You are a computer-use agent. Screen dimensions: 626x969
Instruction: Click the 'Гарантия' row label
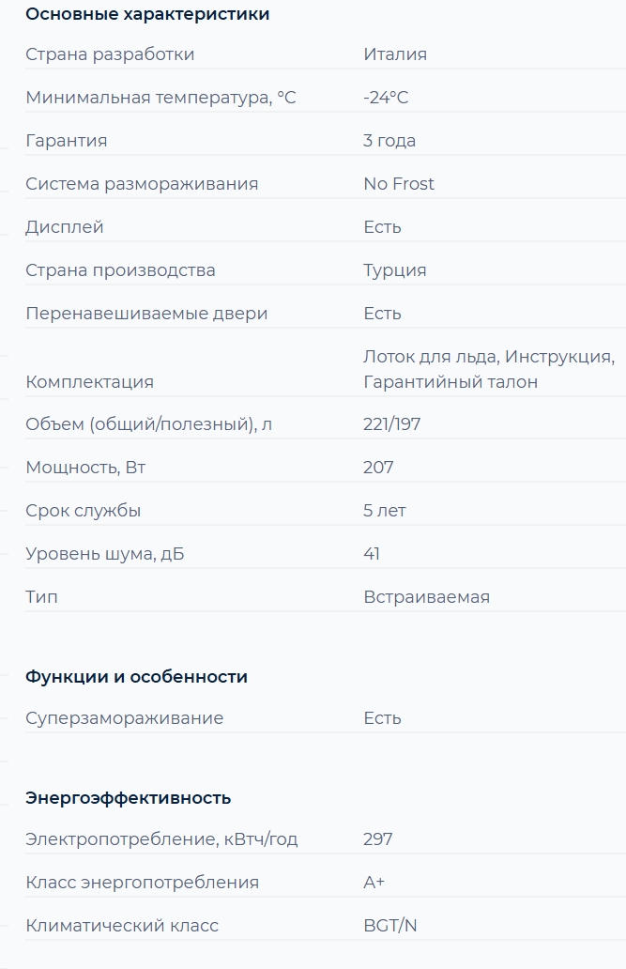tap(67, 141)
